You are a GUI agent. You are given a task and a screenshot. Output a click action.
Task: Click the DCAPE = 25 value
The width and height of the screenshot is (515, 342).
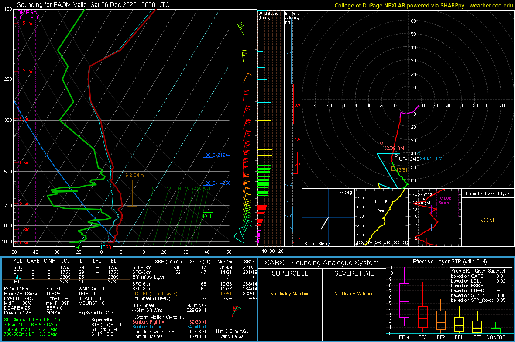(x=17, y=308)
